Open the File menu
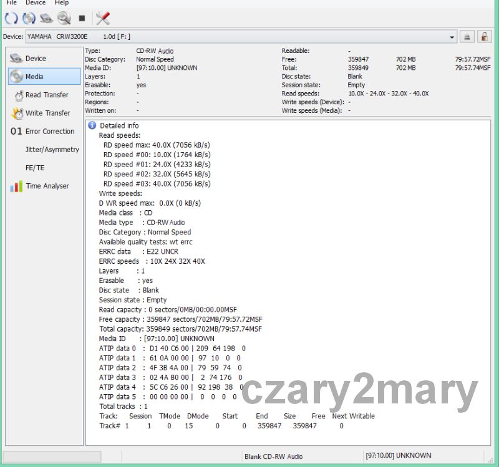Image resolution: width=499 pixels, height=467 pixels. coord(11,3)
